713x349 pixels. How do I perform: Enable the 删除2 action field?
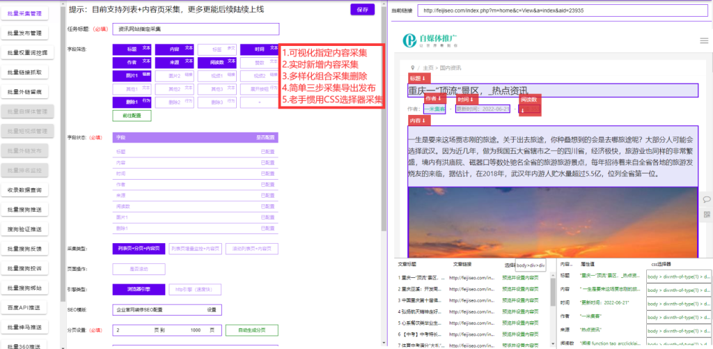175,102
